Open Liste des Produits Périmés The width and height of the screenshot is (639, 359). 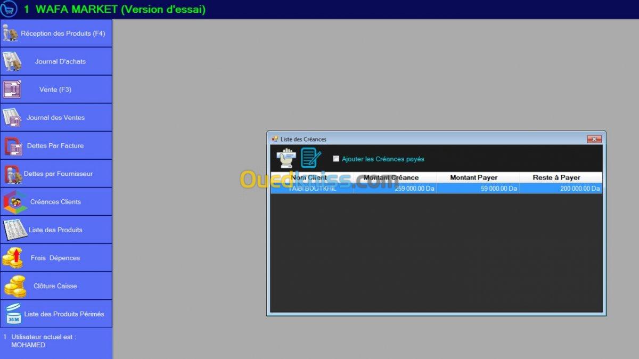click(x=56, y=314)
